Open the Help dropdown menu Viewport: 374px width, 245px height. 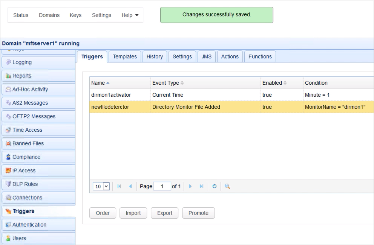pyautogui.click(x=130, y=15)
